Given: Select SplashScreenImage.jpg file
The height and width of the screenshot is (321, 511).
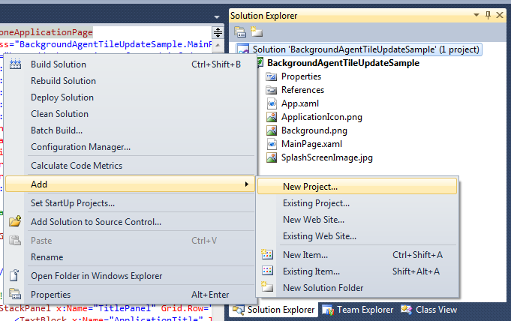Looking at the screenshot, I should 327,157.
